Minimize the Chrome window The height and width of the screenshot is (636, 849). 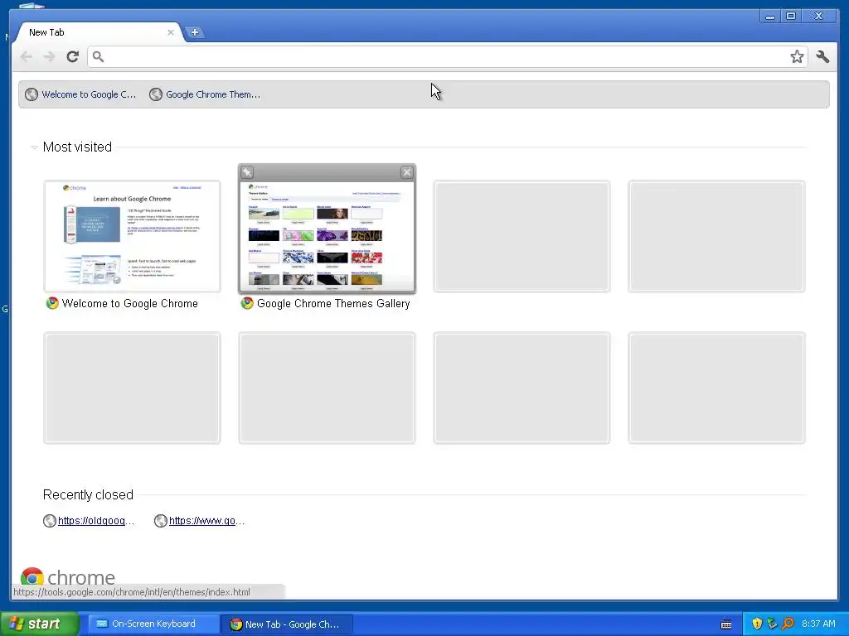click(x=769, y=17)
